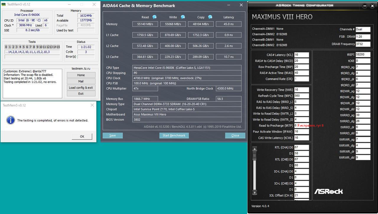Image resolution: width=378 pixels, height=214 pixels.
Task: Click the Memory Latency value 45.0 ns
Action: tap(229, 24)
